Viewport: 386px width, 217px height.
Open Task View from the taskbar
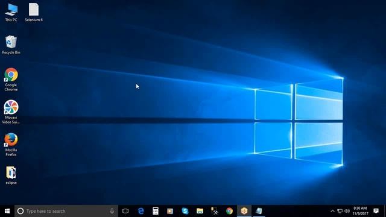125,211
